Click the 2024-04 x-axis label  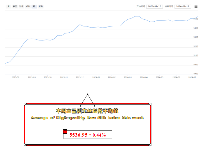[144, 77]
